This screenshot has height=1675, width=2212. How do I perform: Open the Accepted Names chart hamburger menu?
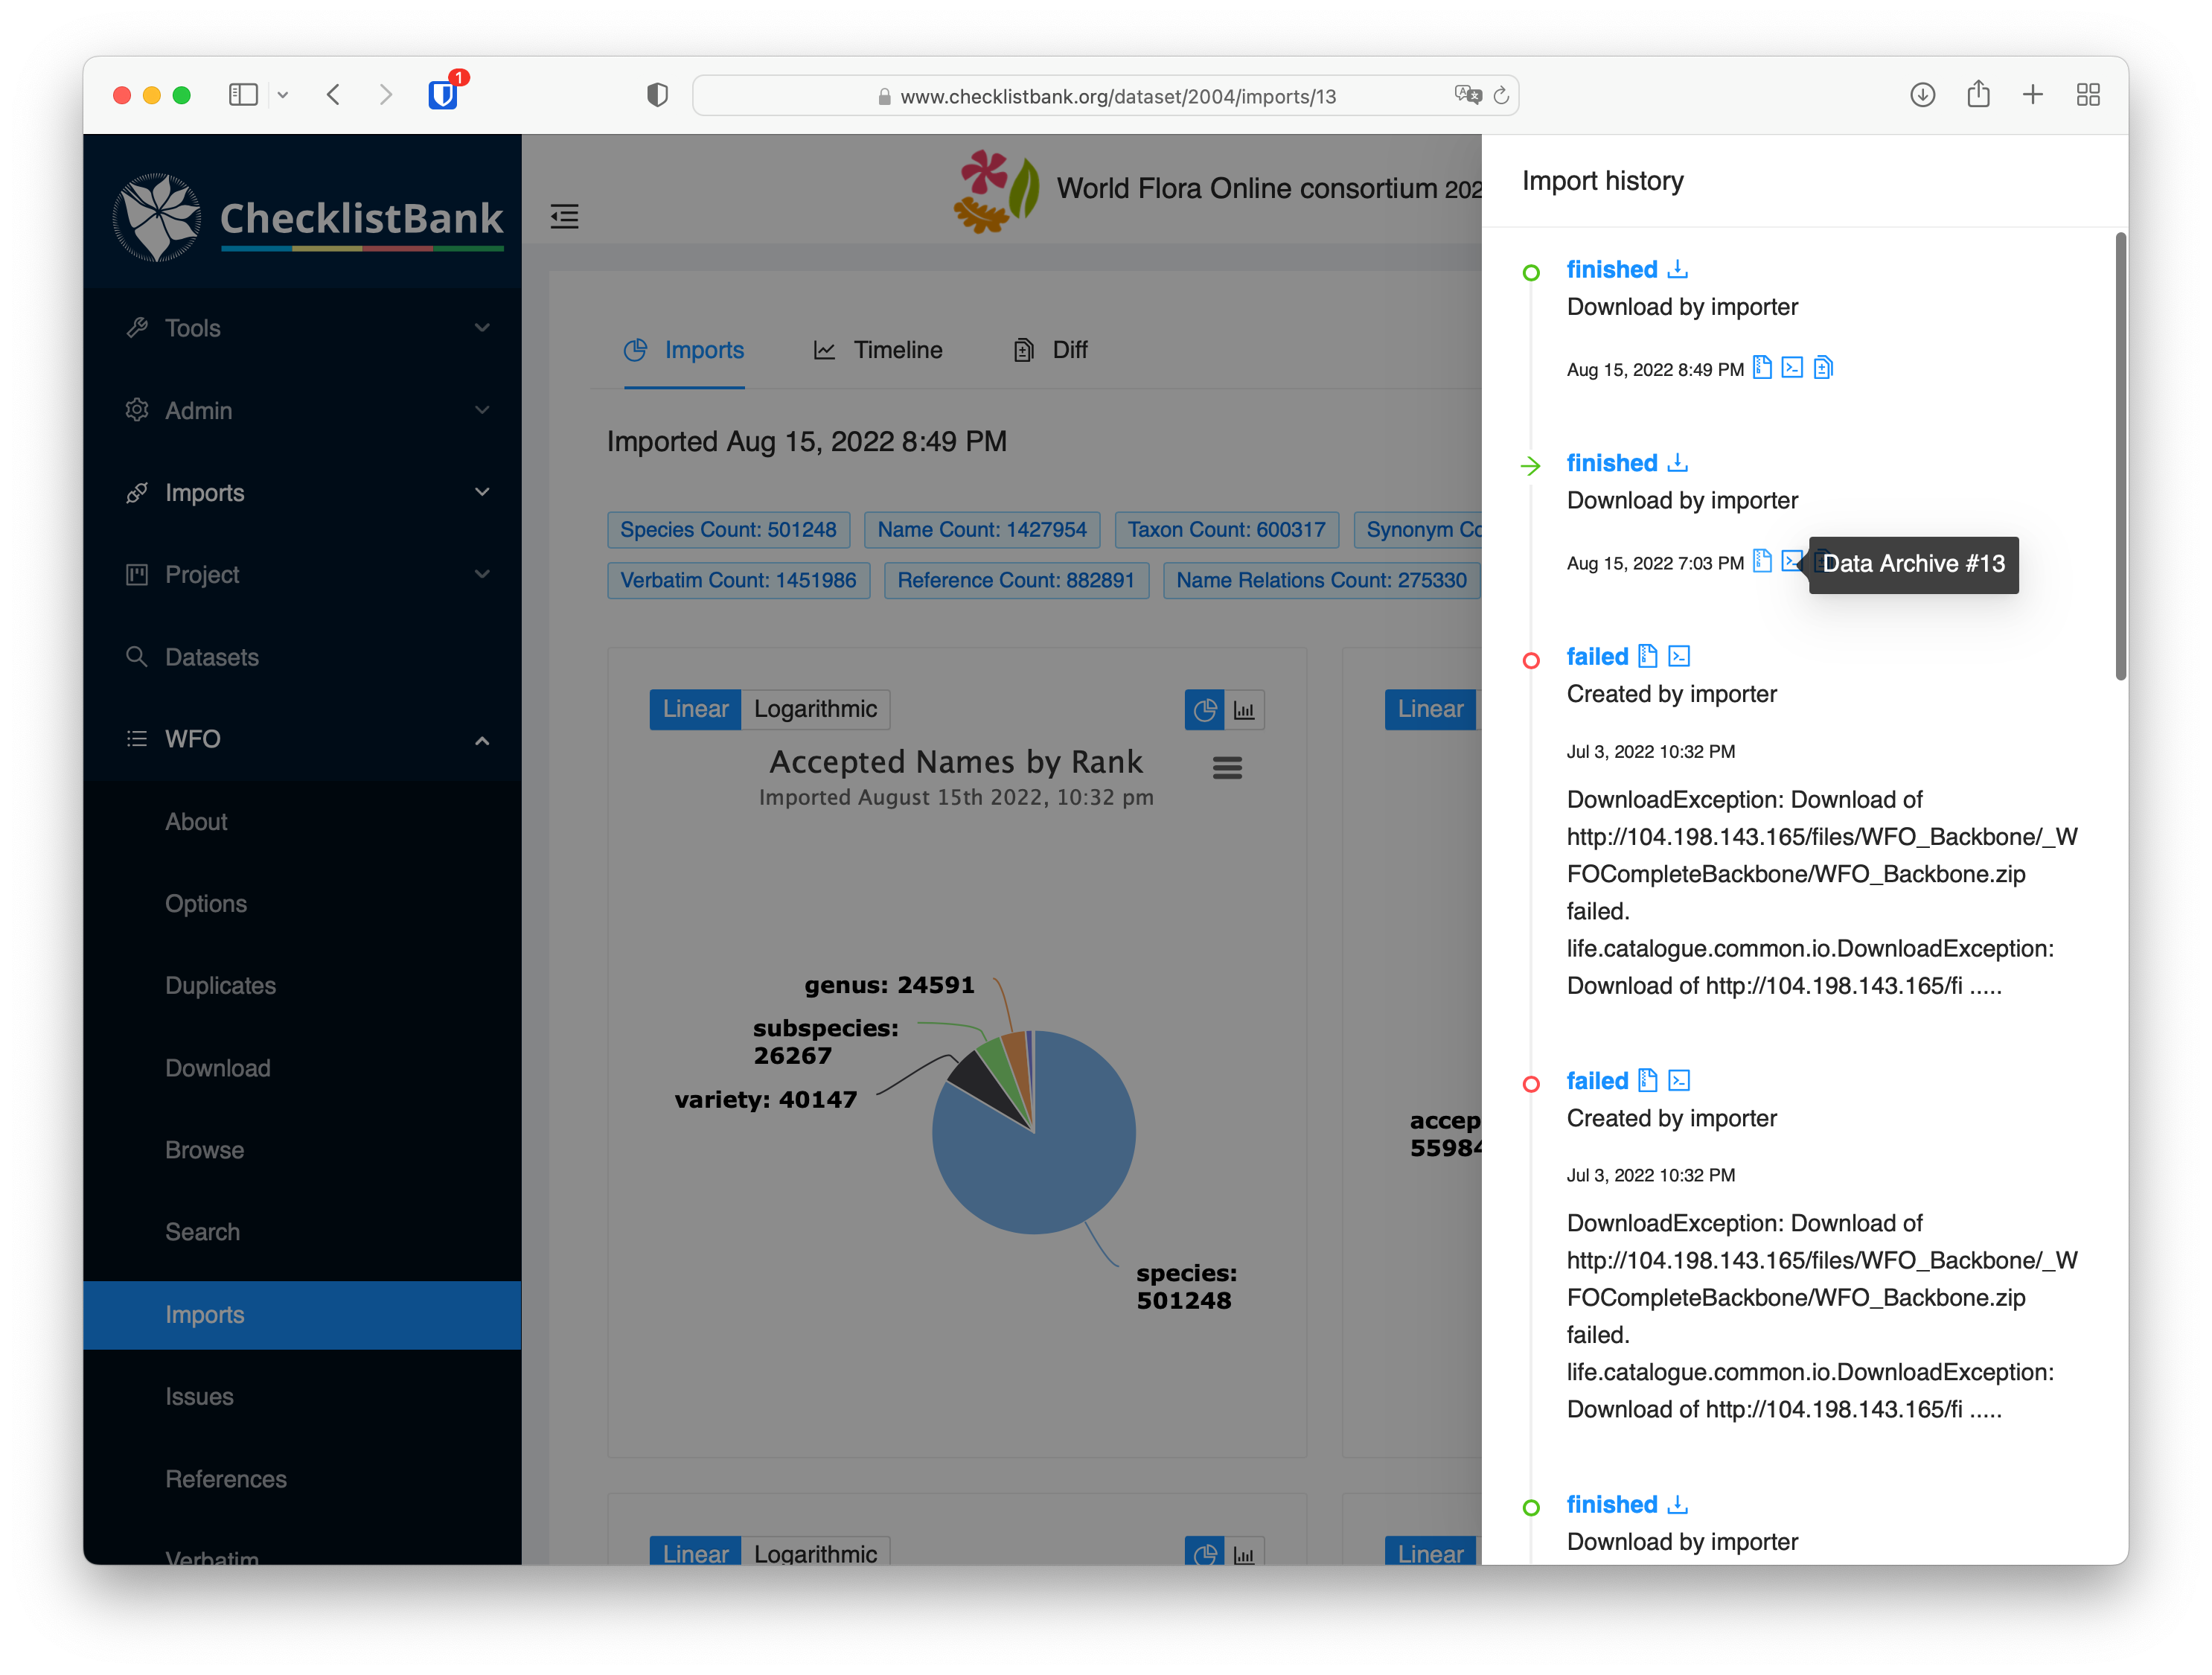pos(1227,768)
